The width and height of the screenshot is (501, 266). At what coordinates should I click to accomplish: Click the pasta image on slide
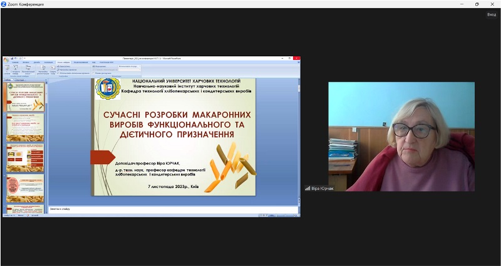pyautogui.click(x=230, y=168)
